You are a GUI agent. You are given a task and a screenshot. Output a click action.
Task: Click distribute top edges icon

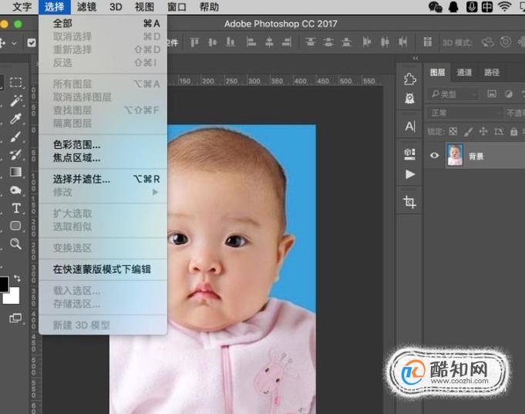(311, 42)
